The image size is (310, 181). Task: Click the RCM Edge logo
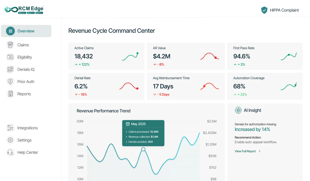[24, 10]
